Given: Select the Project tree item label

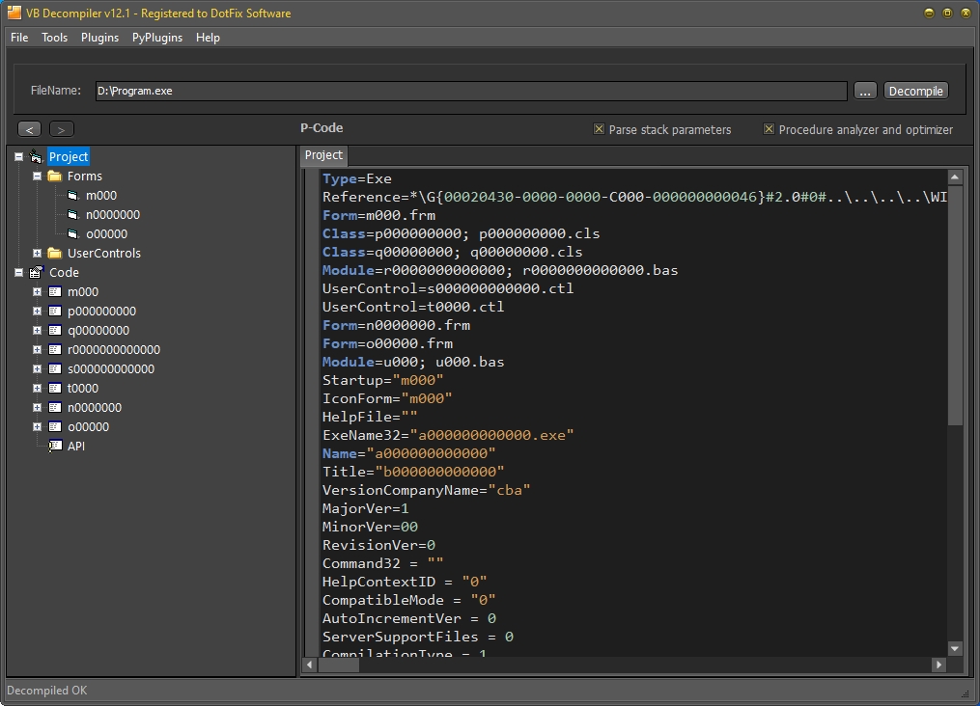Looking at the screenshot, I should point(69,156).
